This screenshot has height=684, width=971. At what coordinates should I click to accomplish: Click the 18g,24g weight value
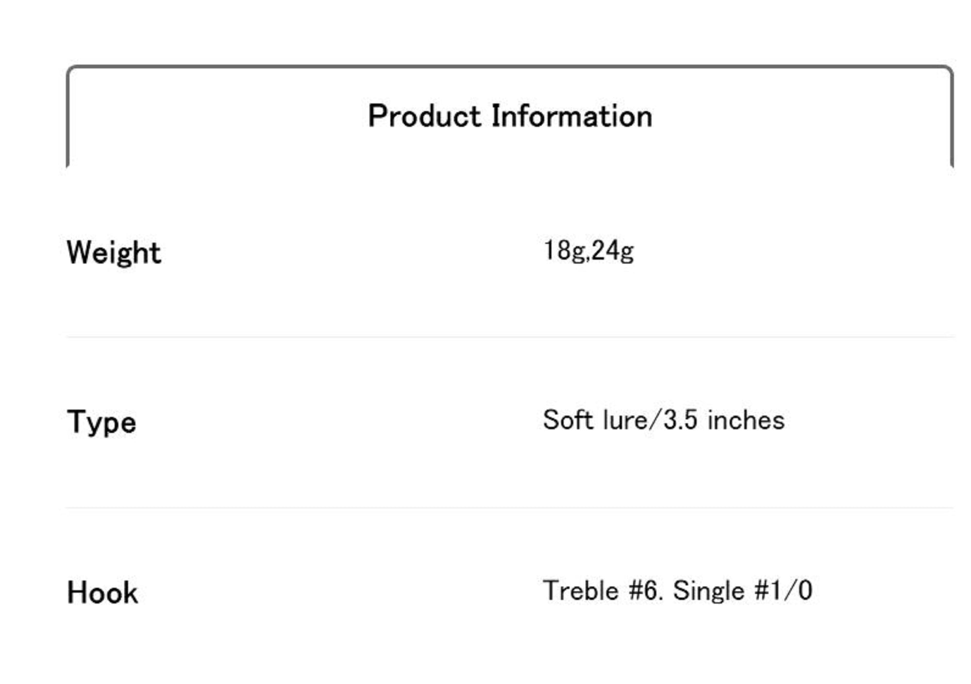coord(588,251)
